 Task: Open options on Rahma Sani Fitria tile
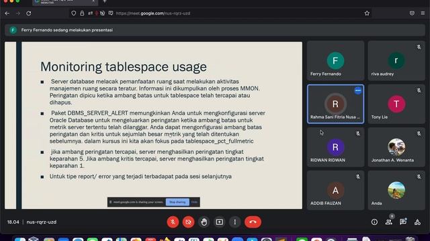(x=358, y=90)
